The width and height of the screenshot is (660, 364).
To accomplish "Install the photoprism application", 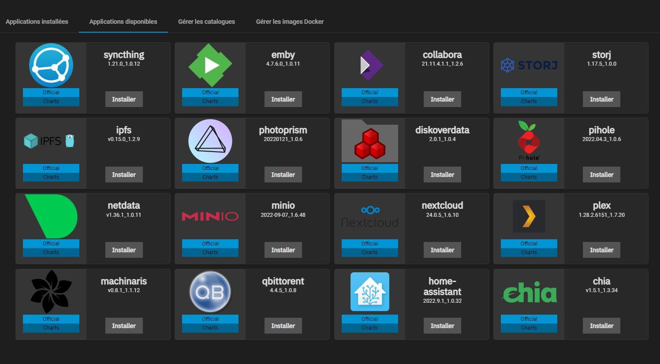I will pos(283,175).
